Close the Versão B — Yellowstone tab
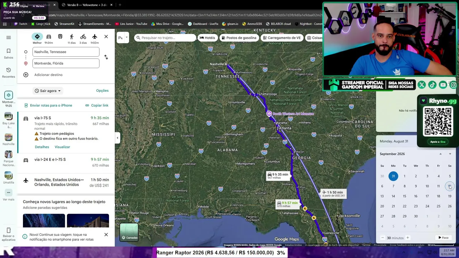 point(112,5)
